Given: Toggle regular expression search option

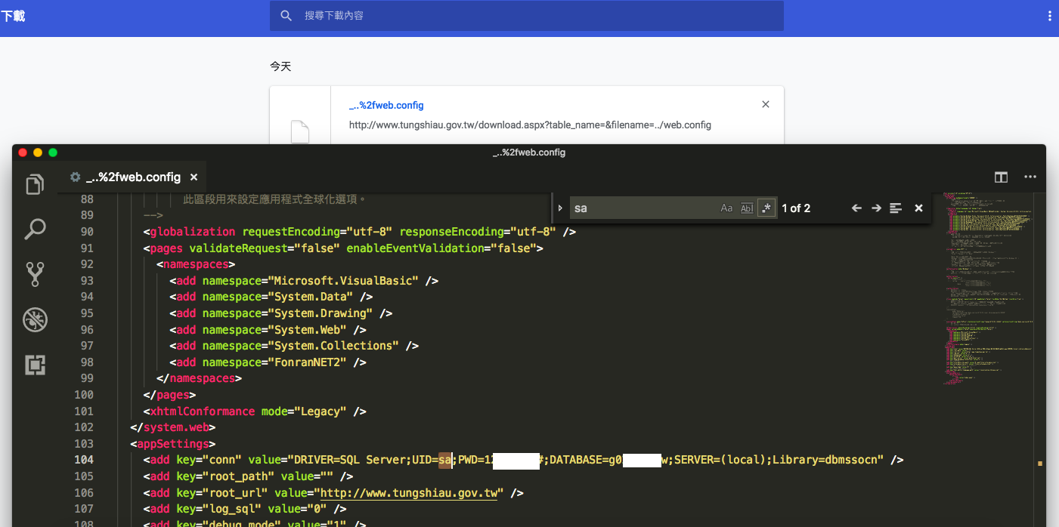Looking at the screenshot, I should tap(766, 208).
